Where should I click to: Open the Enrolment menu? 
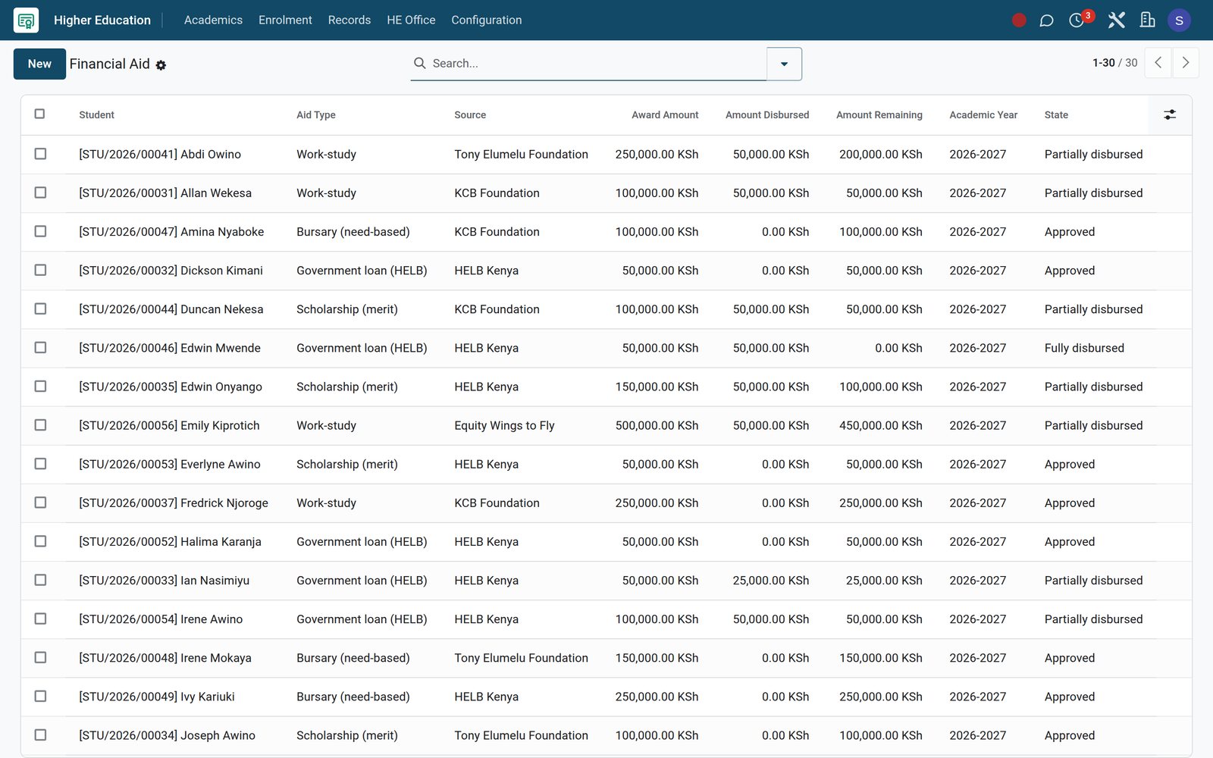pyautogui.click(x=285, y=20)
